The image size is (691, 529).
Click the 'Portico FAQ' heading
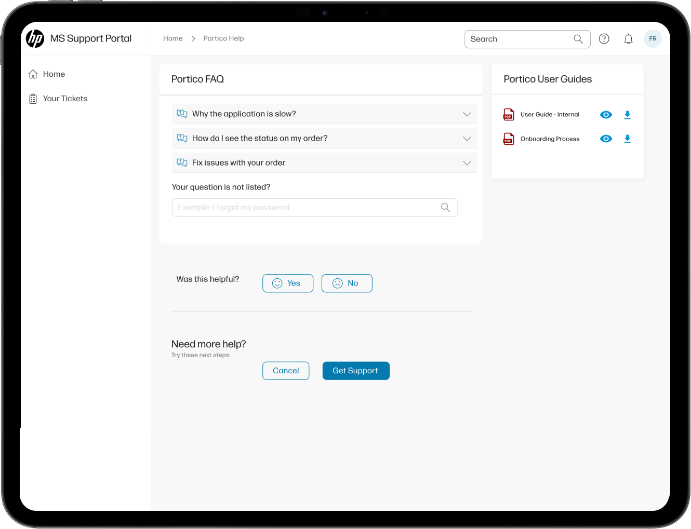pyautogui.click(x=197, y=79)
